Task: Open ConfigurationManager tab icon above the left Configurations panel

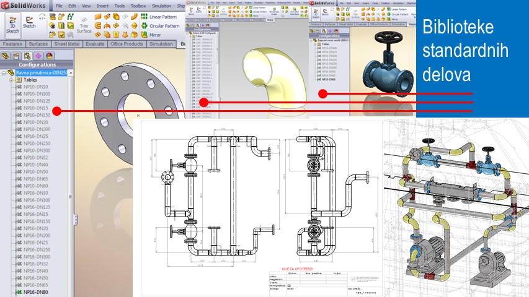Action: point(27,56)
